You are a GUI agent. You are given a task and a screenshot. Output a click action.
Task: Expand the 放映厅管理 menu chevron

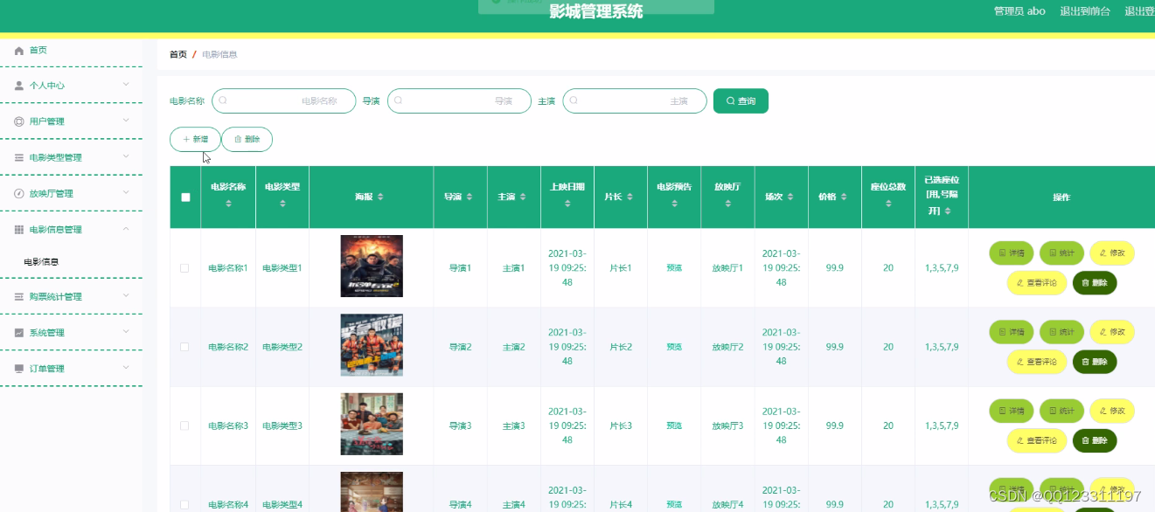click(126, 192)
